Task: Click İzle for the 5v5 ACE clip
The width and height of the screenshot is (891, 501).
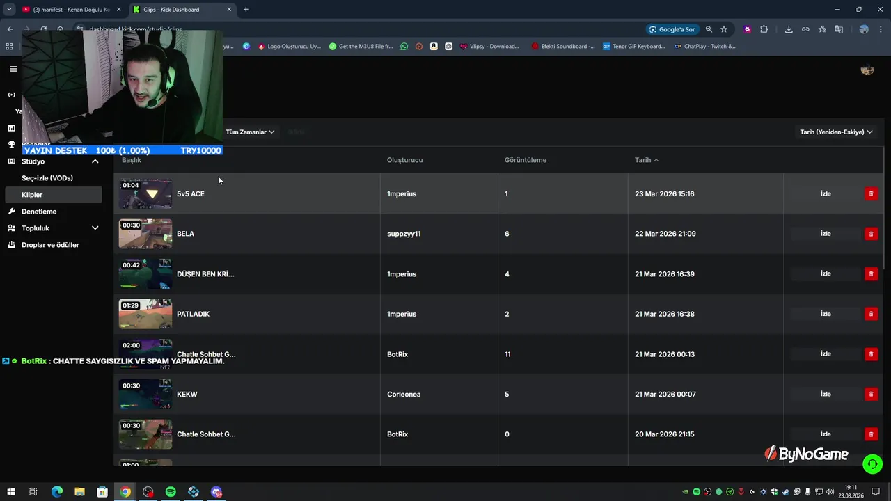Action: pyautogui.click(x=826, y=193)
